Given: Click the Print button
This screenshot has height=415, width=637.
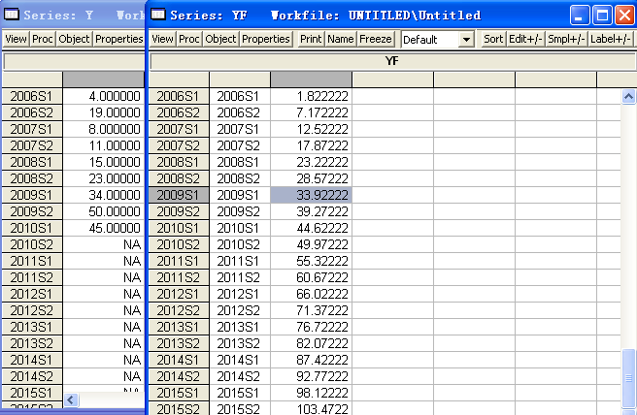Looking at the screenshot, I should (x=311, y=39).
